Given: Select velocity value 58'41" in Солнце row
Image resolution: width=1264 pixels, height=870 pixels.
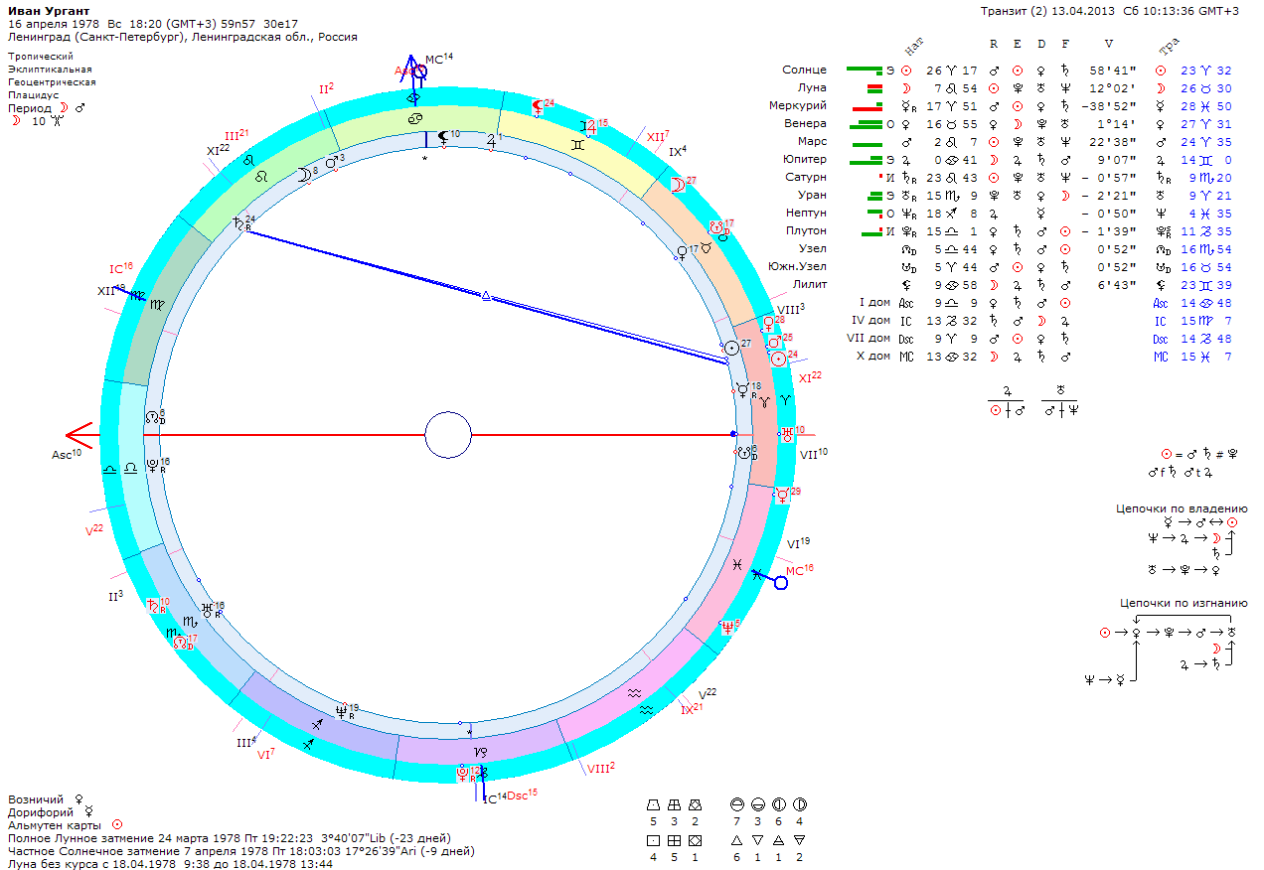Looking at the screenshot, I should click(1111, 71).
